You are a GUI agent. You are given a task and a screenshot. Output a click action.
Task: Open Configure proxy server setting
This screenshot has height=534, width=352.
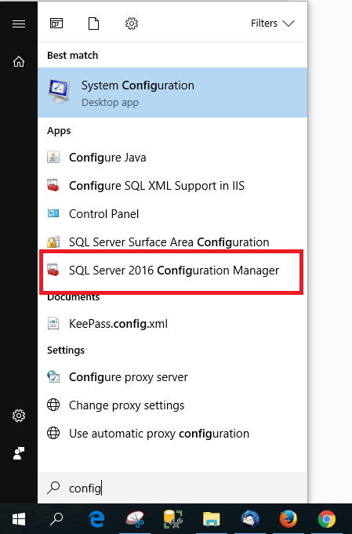[172, 377]
